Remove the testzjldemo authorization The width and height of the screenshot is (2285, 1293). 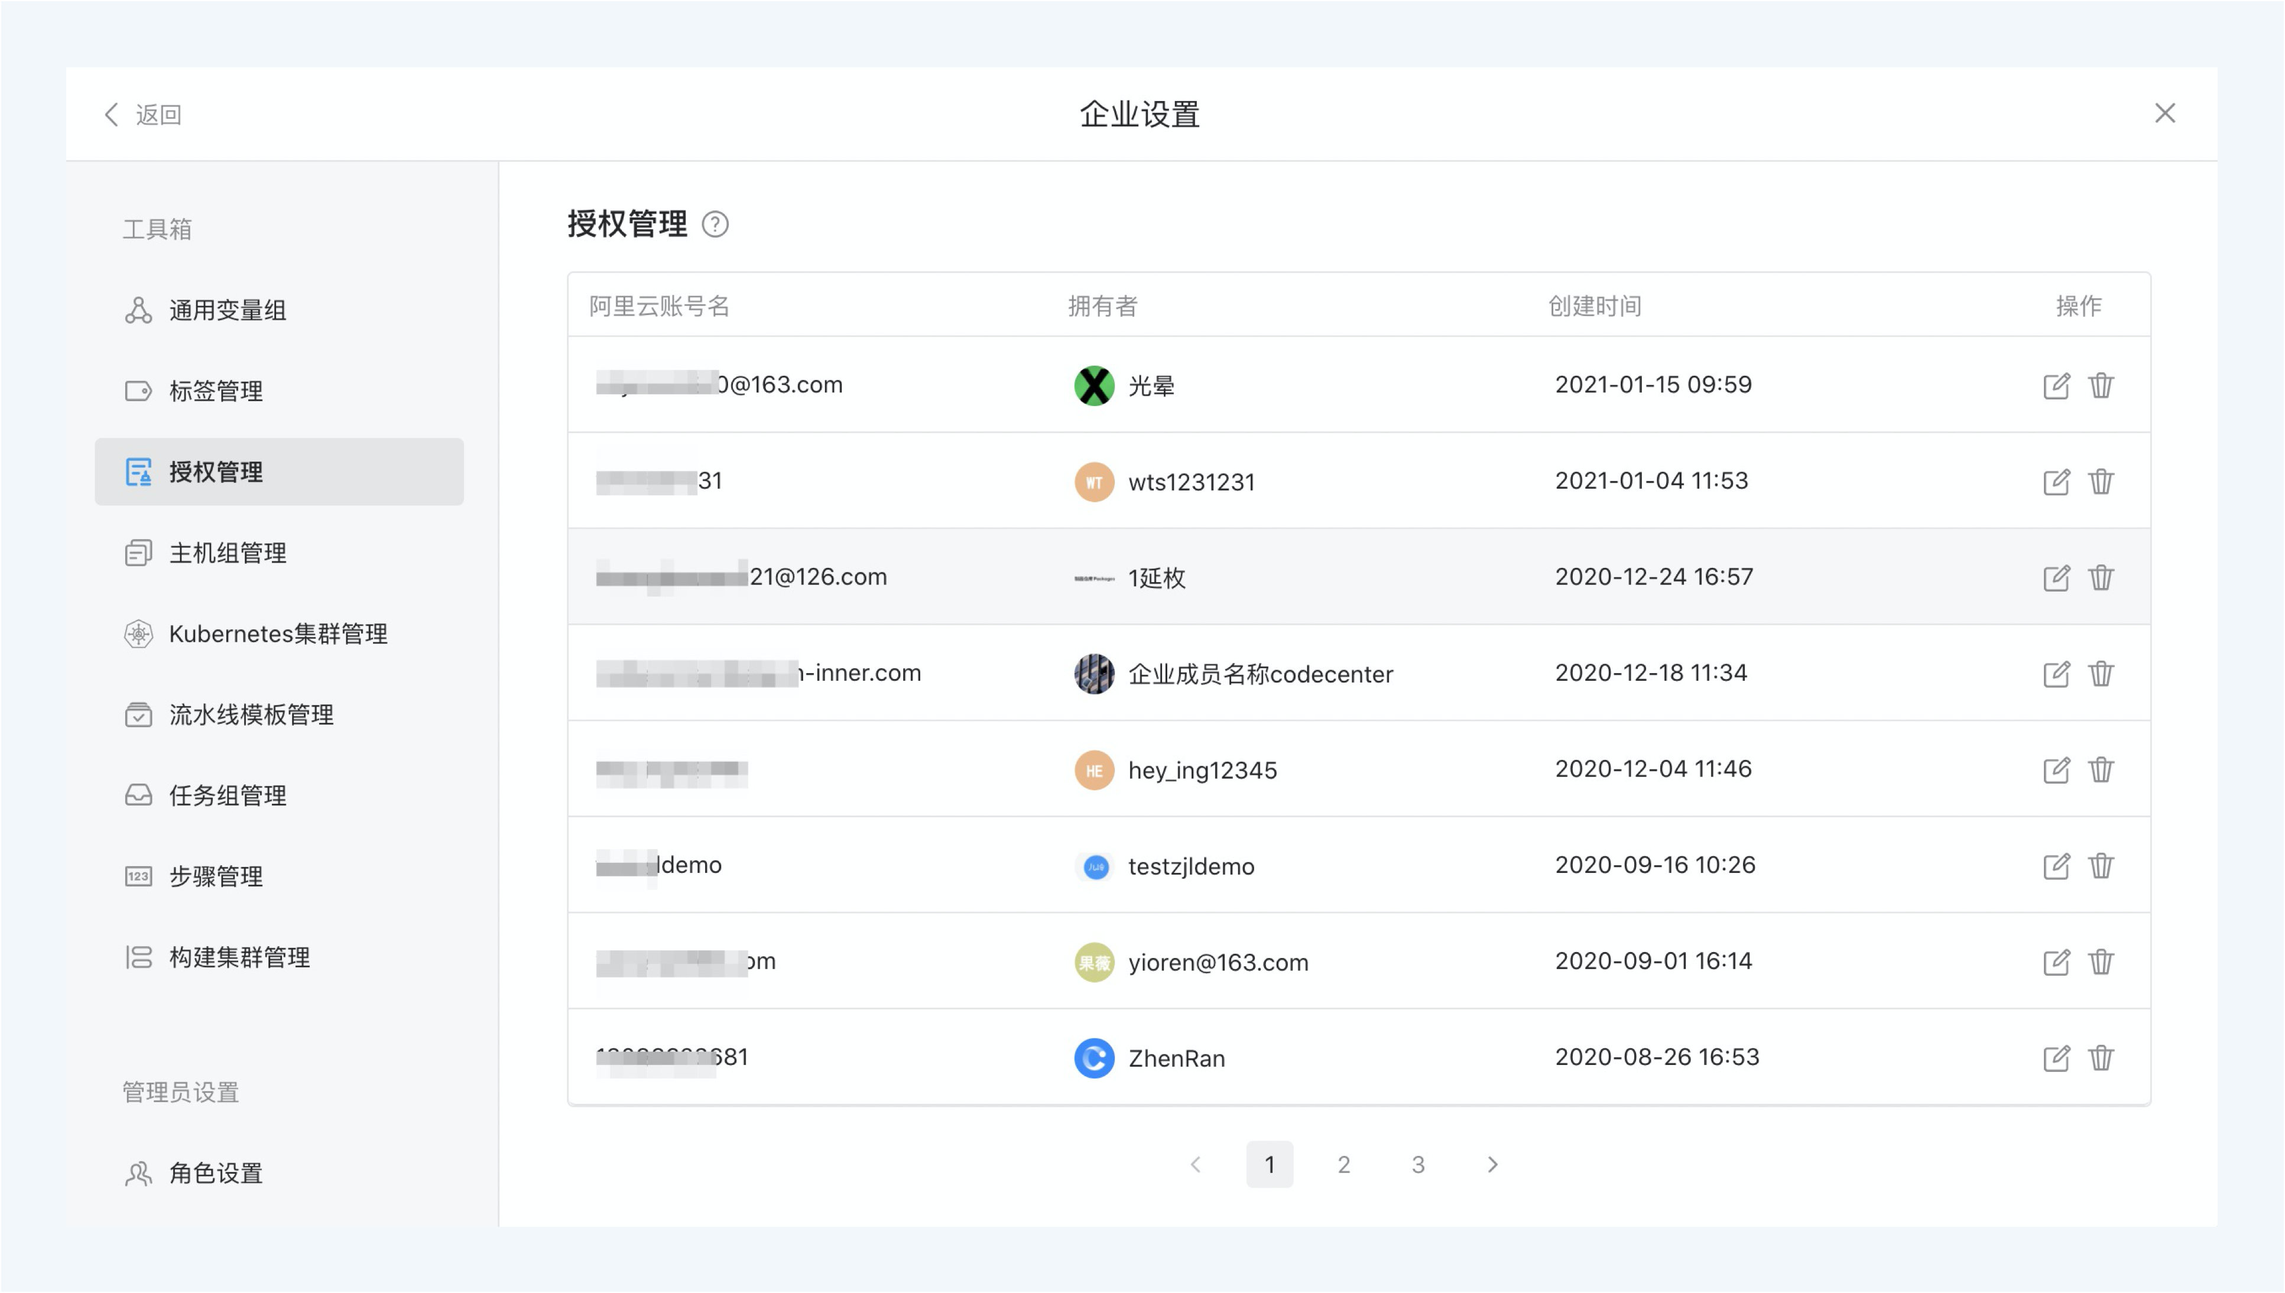(x=2101, y=865)
